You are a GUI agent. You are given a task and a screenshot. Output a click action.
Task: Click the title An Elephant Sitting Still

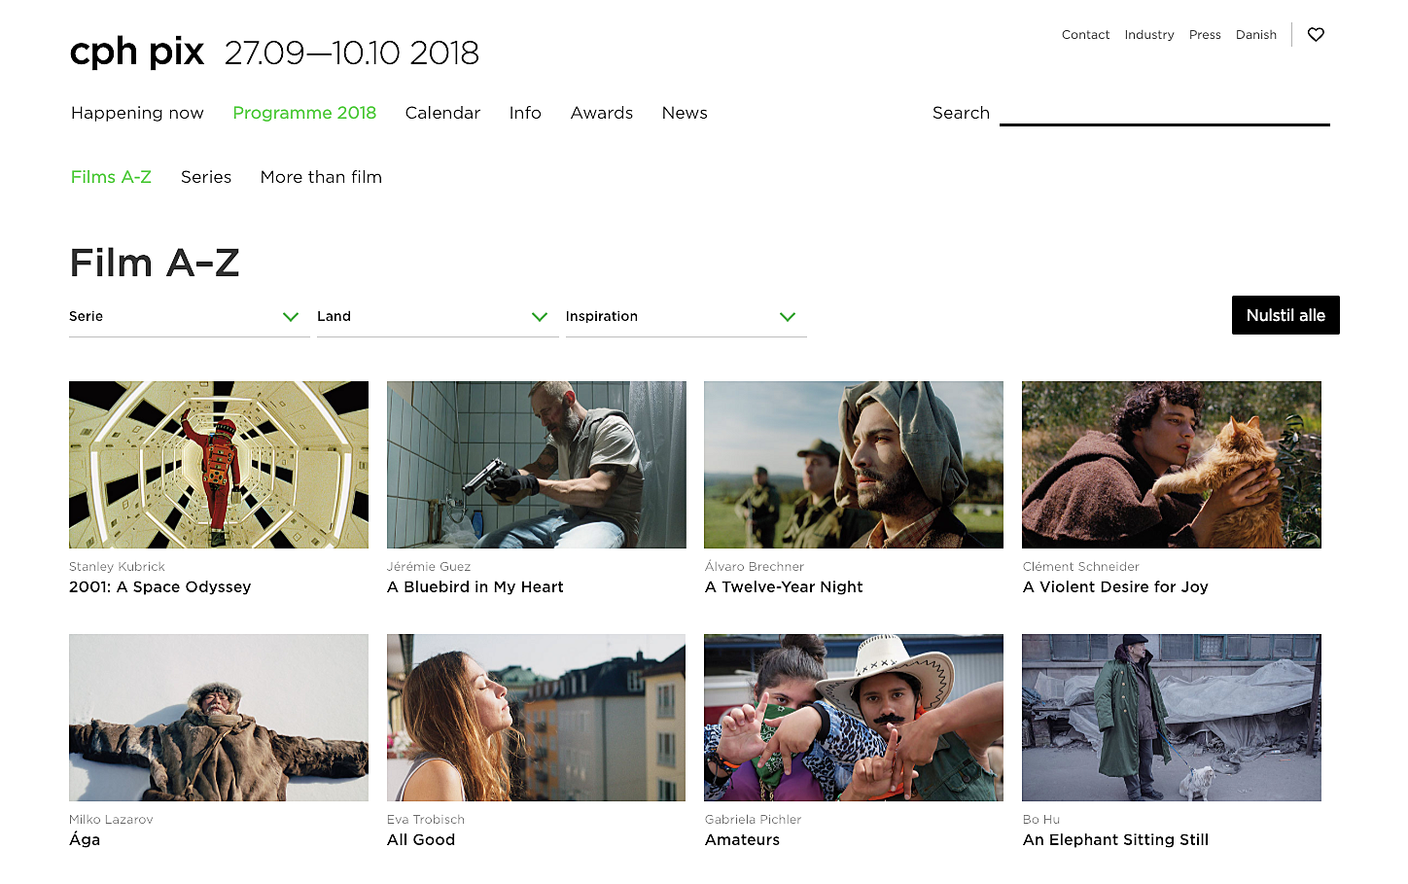coord(1116,840)
